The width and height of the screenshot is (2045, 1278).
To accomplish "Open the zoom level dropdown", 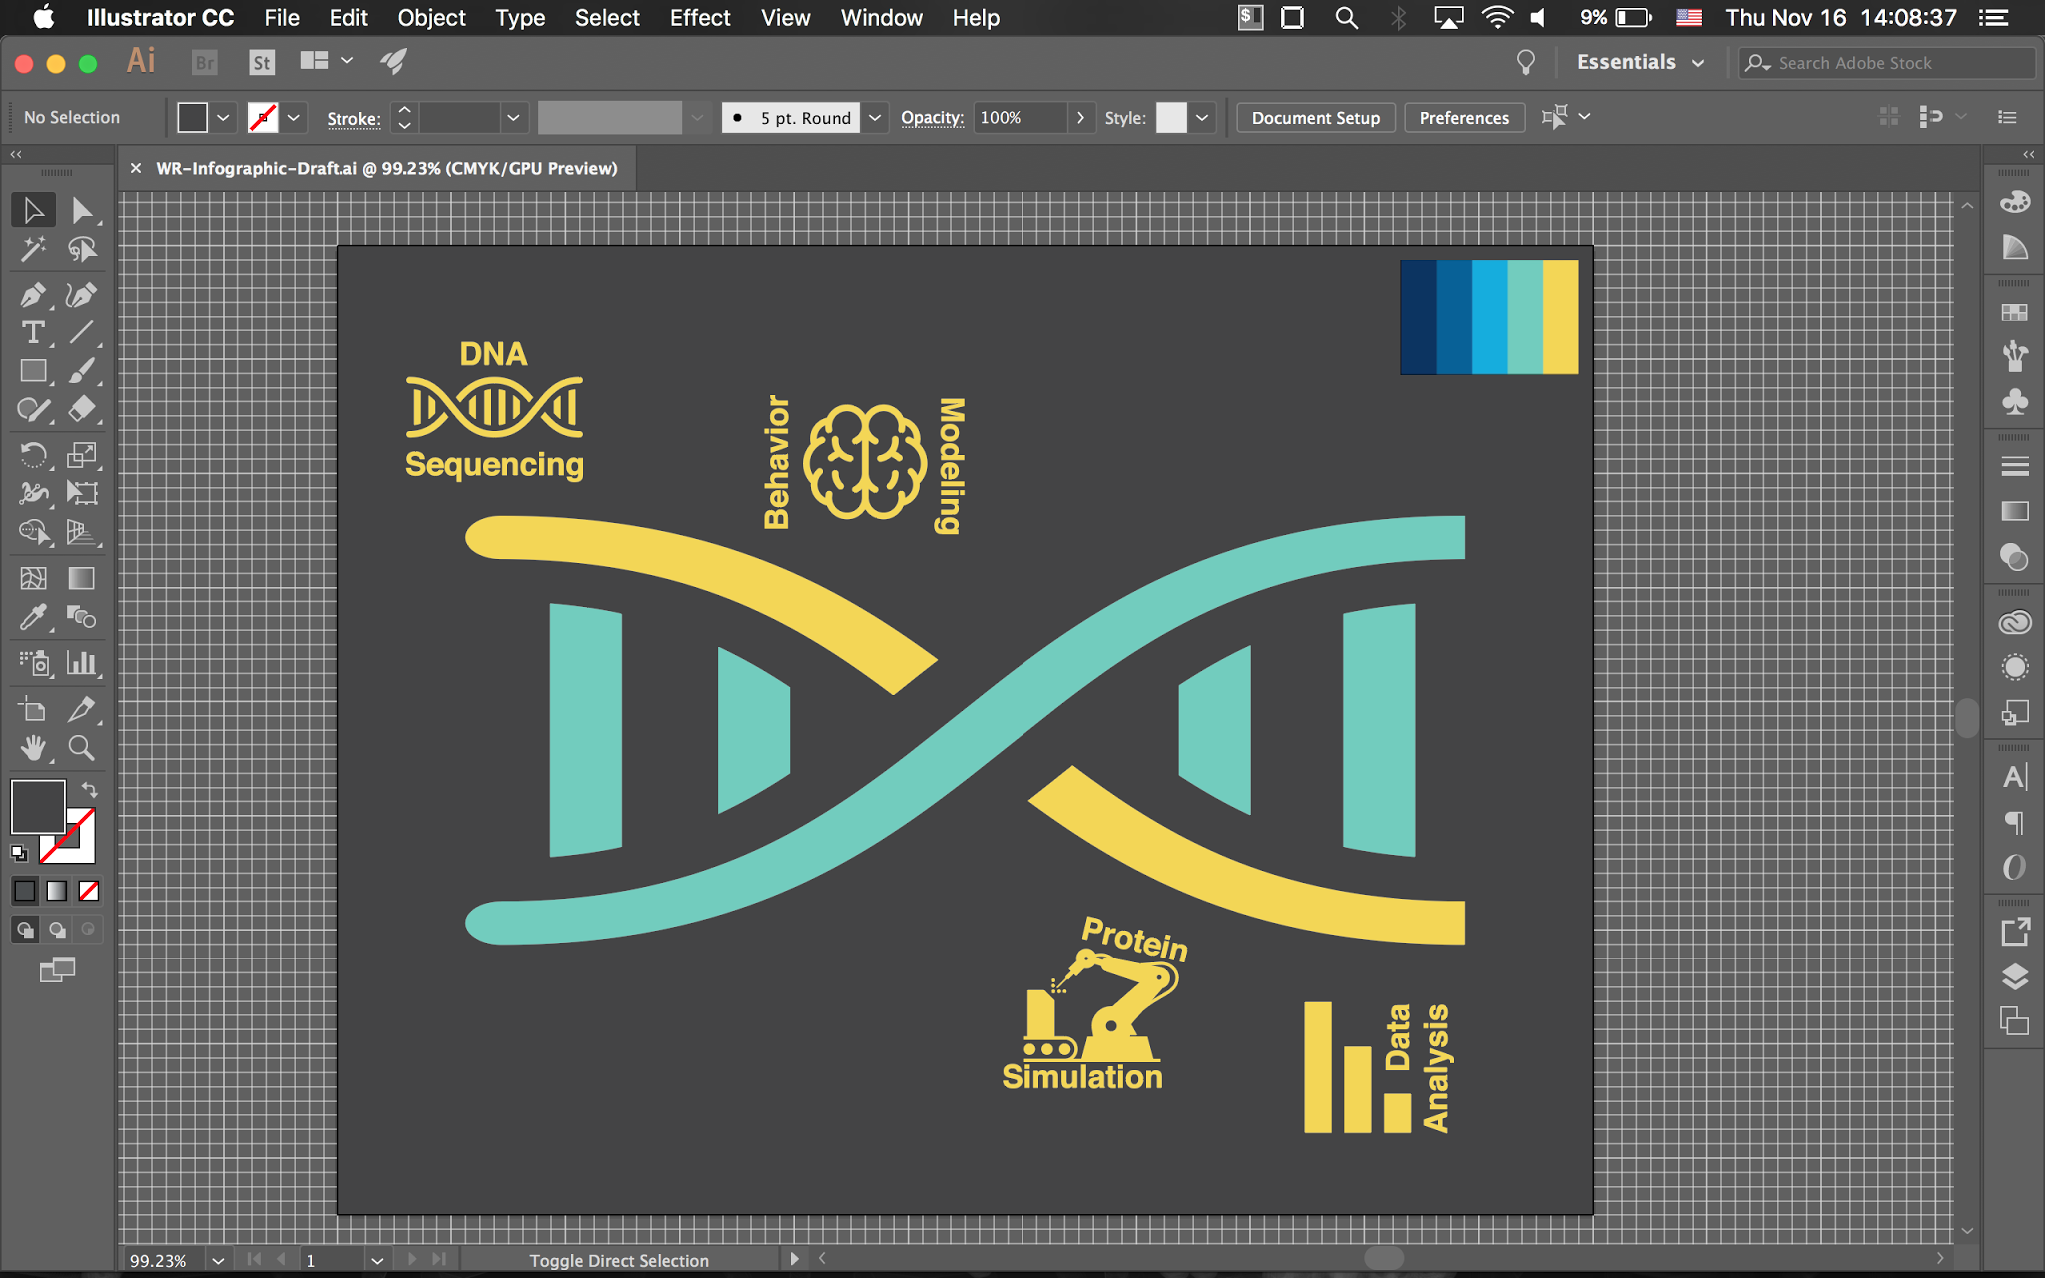I will [218, 1260].
